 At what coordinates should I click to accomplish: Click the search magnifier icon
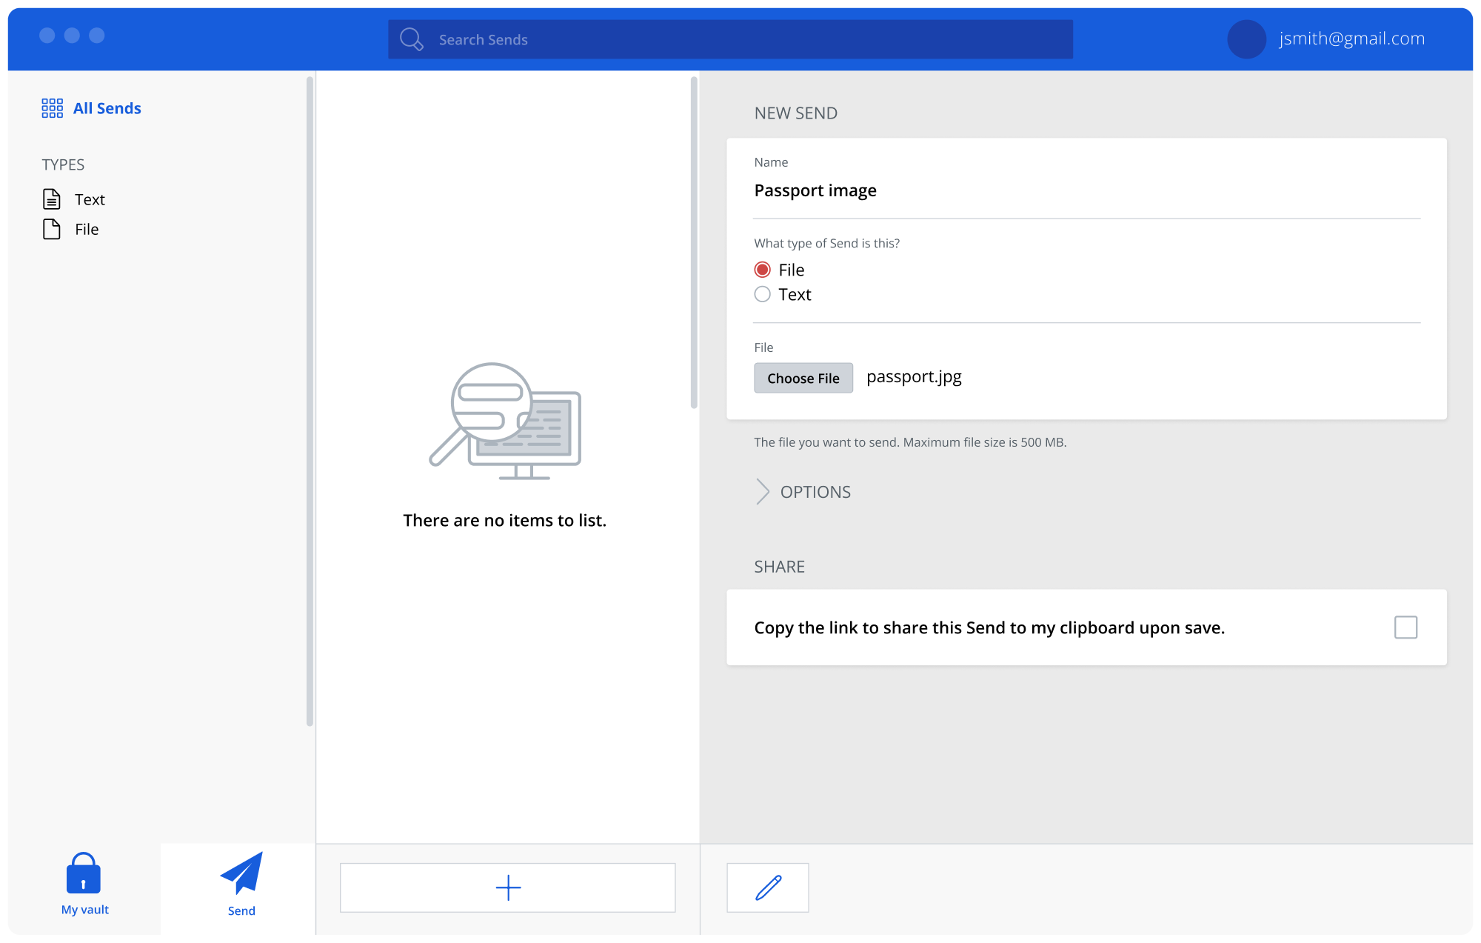(411, 39)
